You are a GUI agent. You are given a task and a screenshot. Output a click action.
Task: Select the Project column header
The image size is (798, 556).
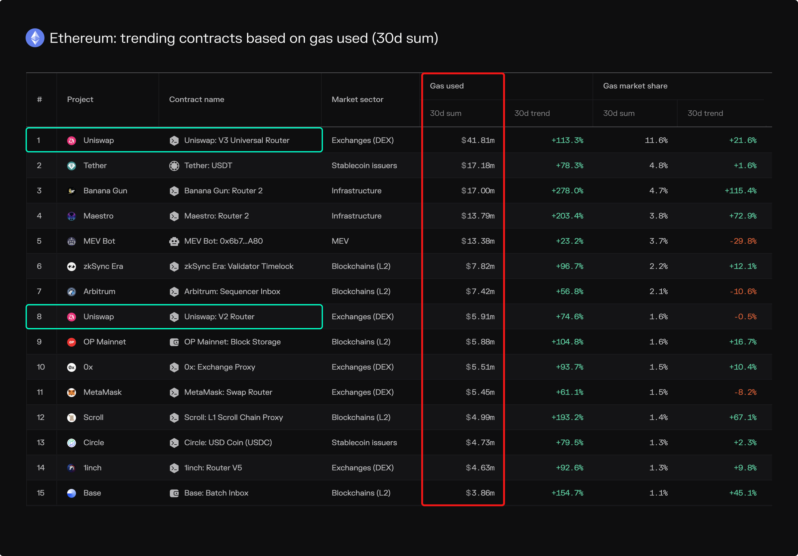[80, 99]
